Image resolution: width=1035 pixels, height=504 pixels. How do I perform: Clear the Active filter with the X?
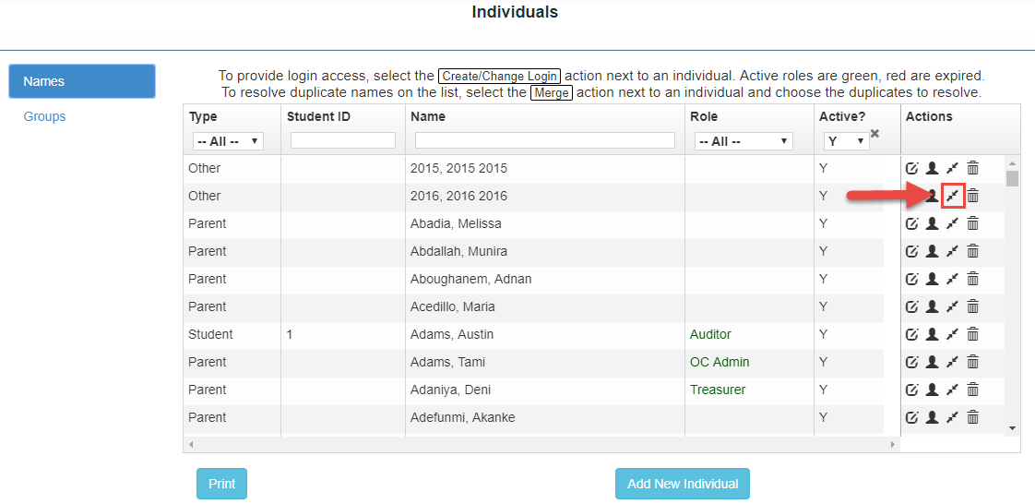click(x=874, y=134)
